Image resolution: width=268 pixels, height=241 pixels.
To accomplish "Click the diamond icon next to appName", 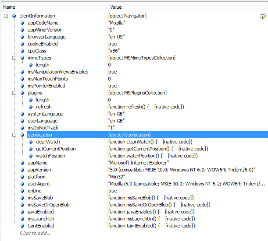I will click(22, 163).
